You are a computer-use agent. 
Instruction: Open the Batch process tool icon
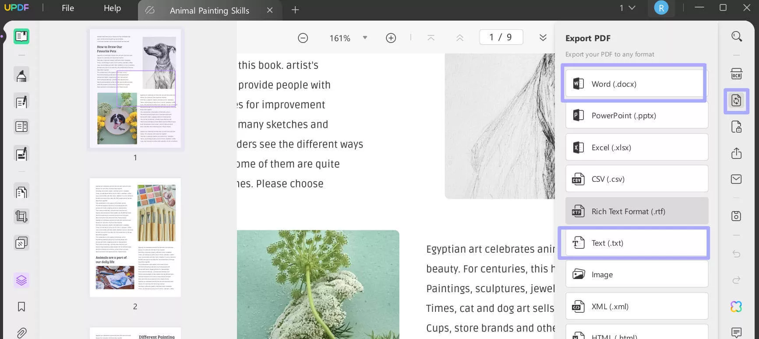21,243
